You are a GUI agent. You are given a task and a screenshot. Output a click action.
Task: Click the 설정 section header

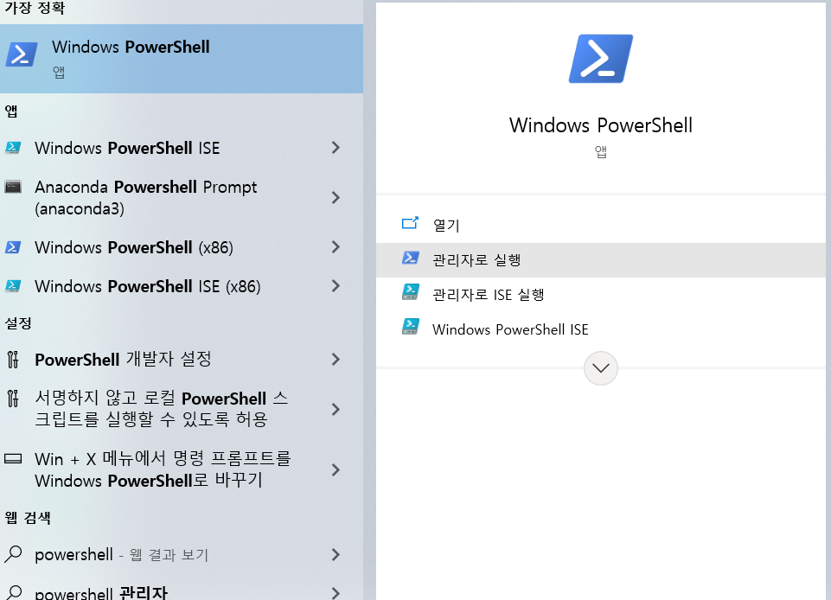tap(18, 322)
